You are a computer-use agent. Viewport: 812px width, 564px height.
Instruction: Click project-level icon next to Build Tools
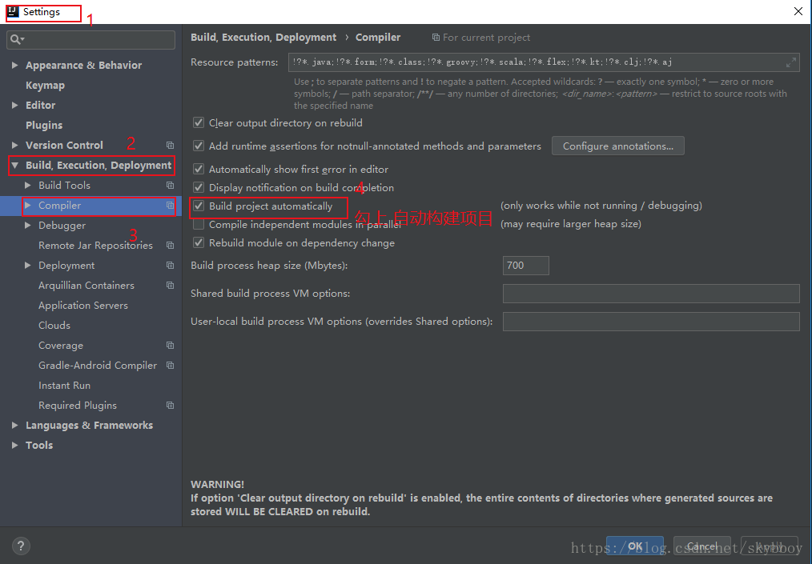[170, 186]
